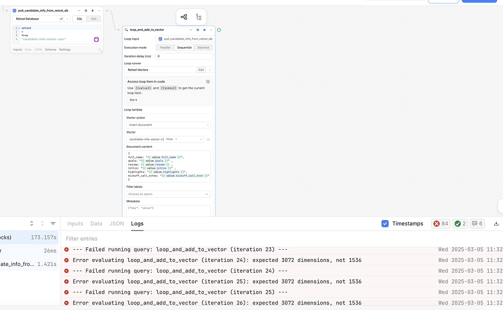The height and width of the screenshot is (310, 503).
Task: Dismiss the tip with Got it button
Action: pos(133,100)
